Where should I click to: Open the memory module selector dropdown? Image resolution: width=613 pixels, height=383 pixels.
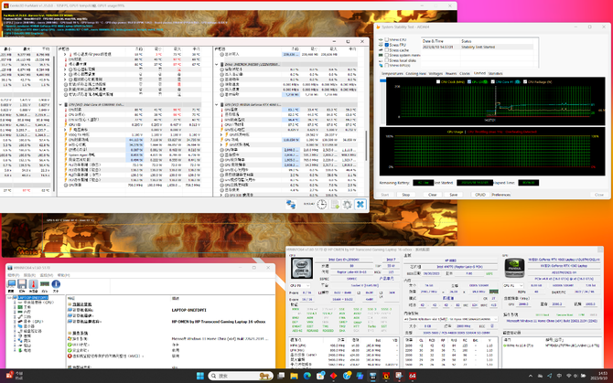click(x=451, y=319)
